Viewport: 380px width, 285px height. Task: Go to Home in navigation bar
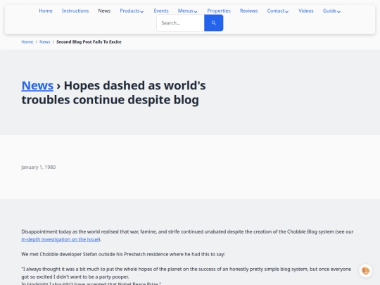coord(46,11)
